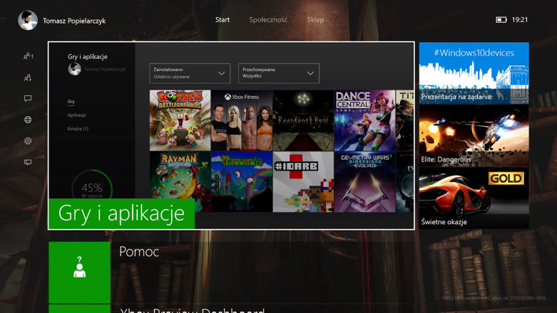
Task: Click the battery status icon
Action: 501,20
